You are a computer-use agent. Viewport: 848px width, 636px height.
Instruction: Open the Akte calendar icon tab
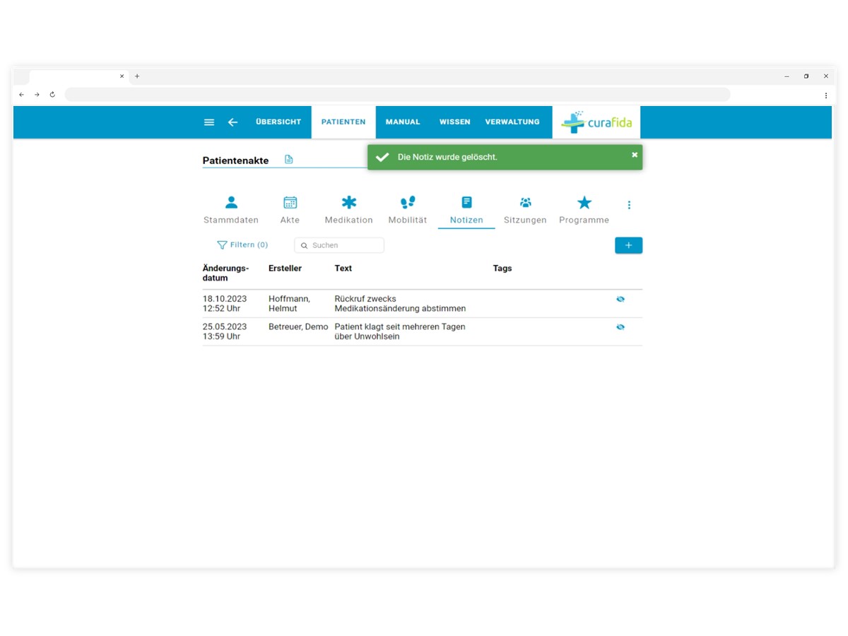[x=290, y=210]
